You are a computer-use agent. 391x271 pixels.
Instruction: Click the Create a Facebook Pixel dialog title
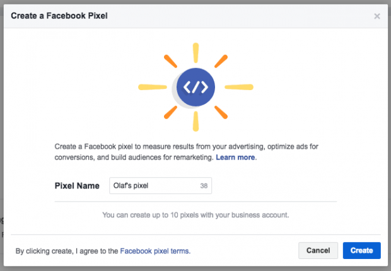[x=59, y=16]
